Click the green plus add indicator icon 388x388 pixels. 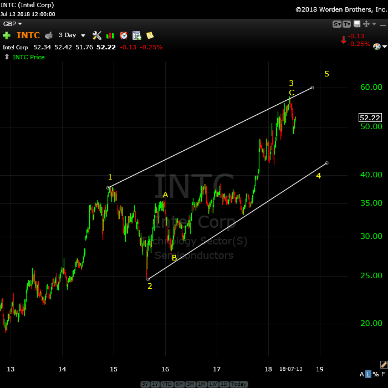(7, 35)
